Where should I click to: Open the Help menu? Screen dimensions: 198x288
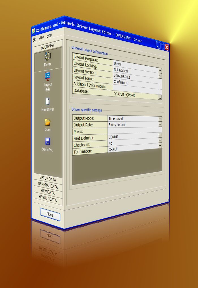(x=49, y=35)
